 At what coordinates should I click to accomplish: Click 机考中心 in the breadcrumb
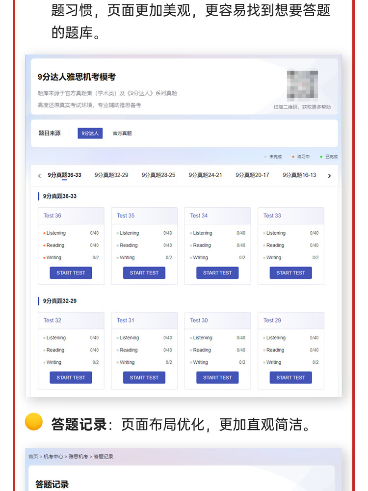(53, 457)
